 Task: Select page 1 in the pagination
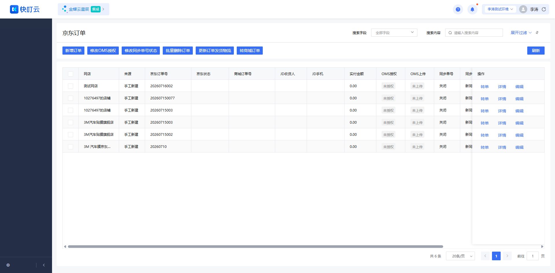496,256
